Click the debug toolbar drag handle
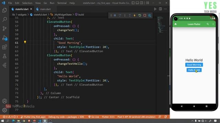The image size is (220, 123). pos(111,15)
